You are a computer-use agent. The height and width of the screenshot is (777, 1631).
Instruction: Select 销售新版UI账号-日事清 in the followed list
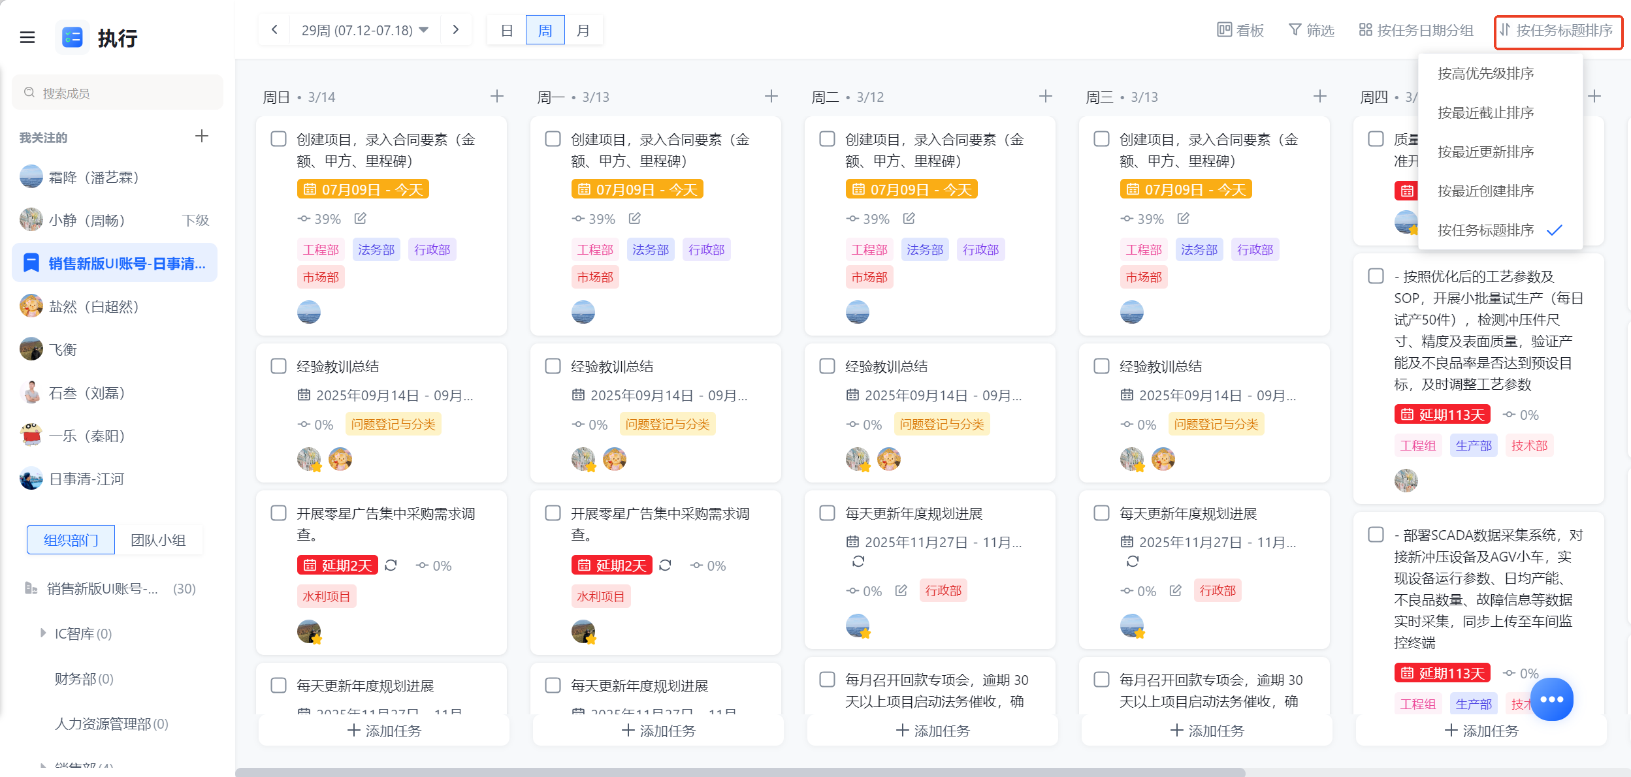point(115,262)
